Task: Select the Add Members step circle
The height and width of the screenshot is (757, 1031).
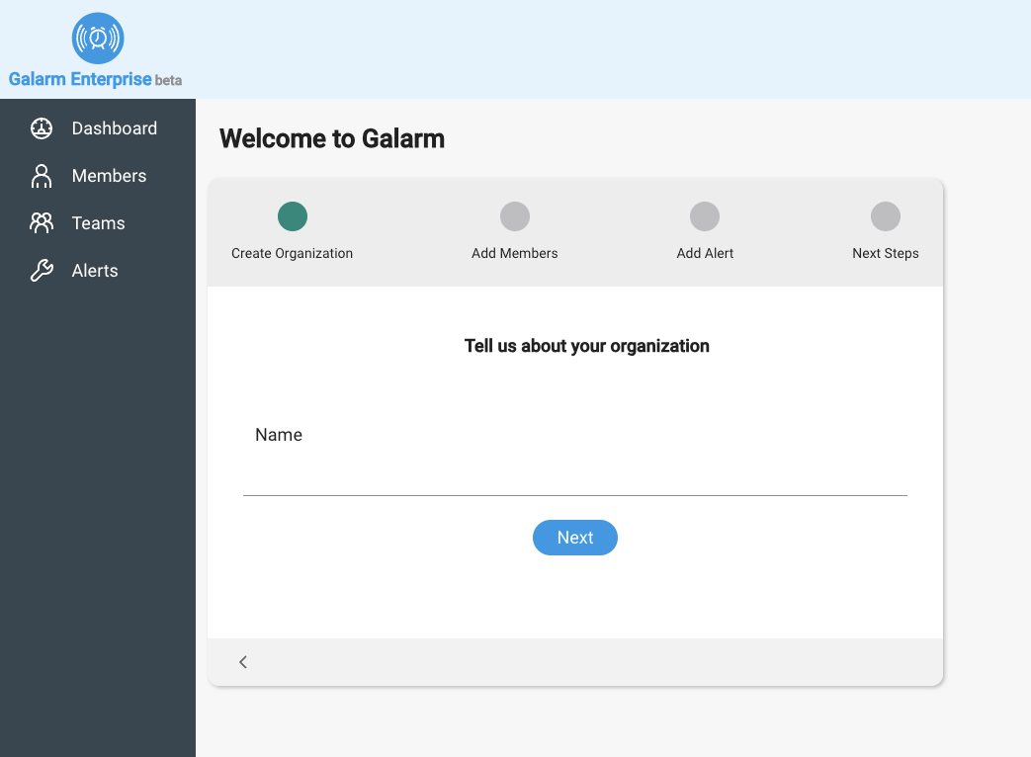Action: point(515,216)
